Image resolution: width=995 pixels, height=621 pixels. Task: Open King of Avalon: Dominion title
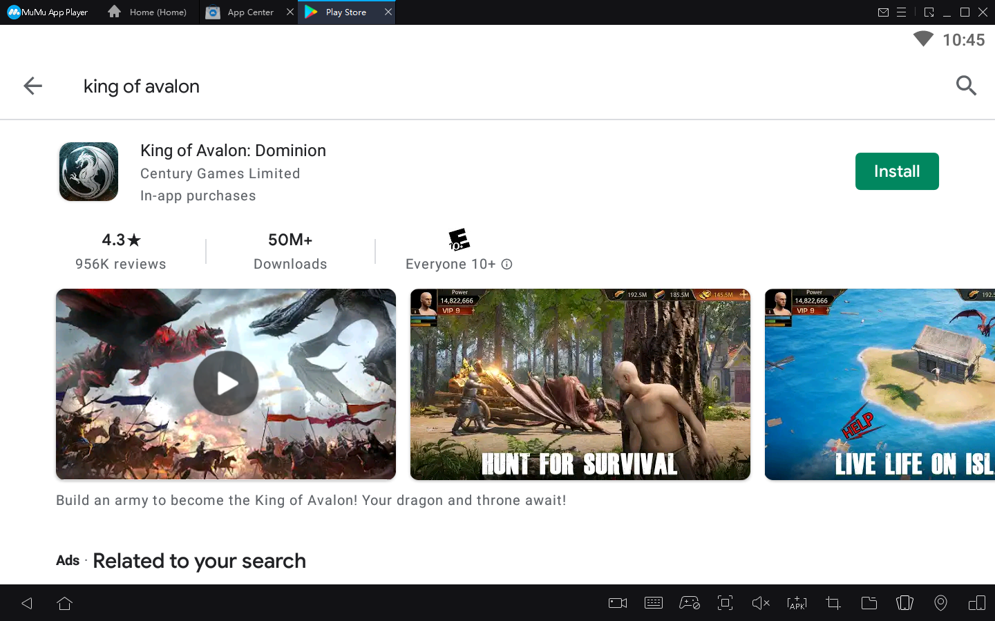pyautogui.click(x=233, y=151)
